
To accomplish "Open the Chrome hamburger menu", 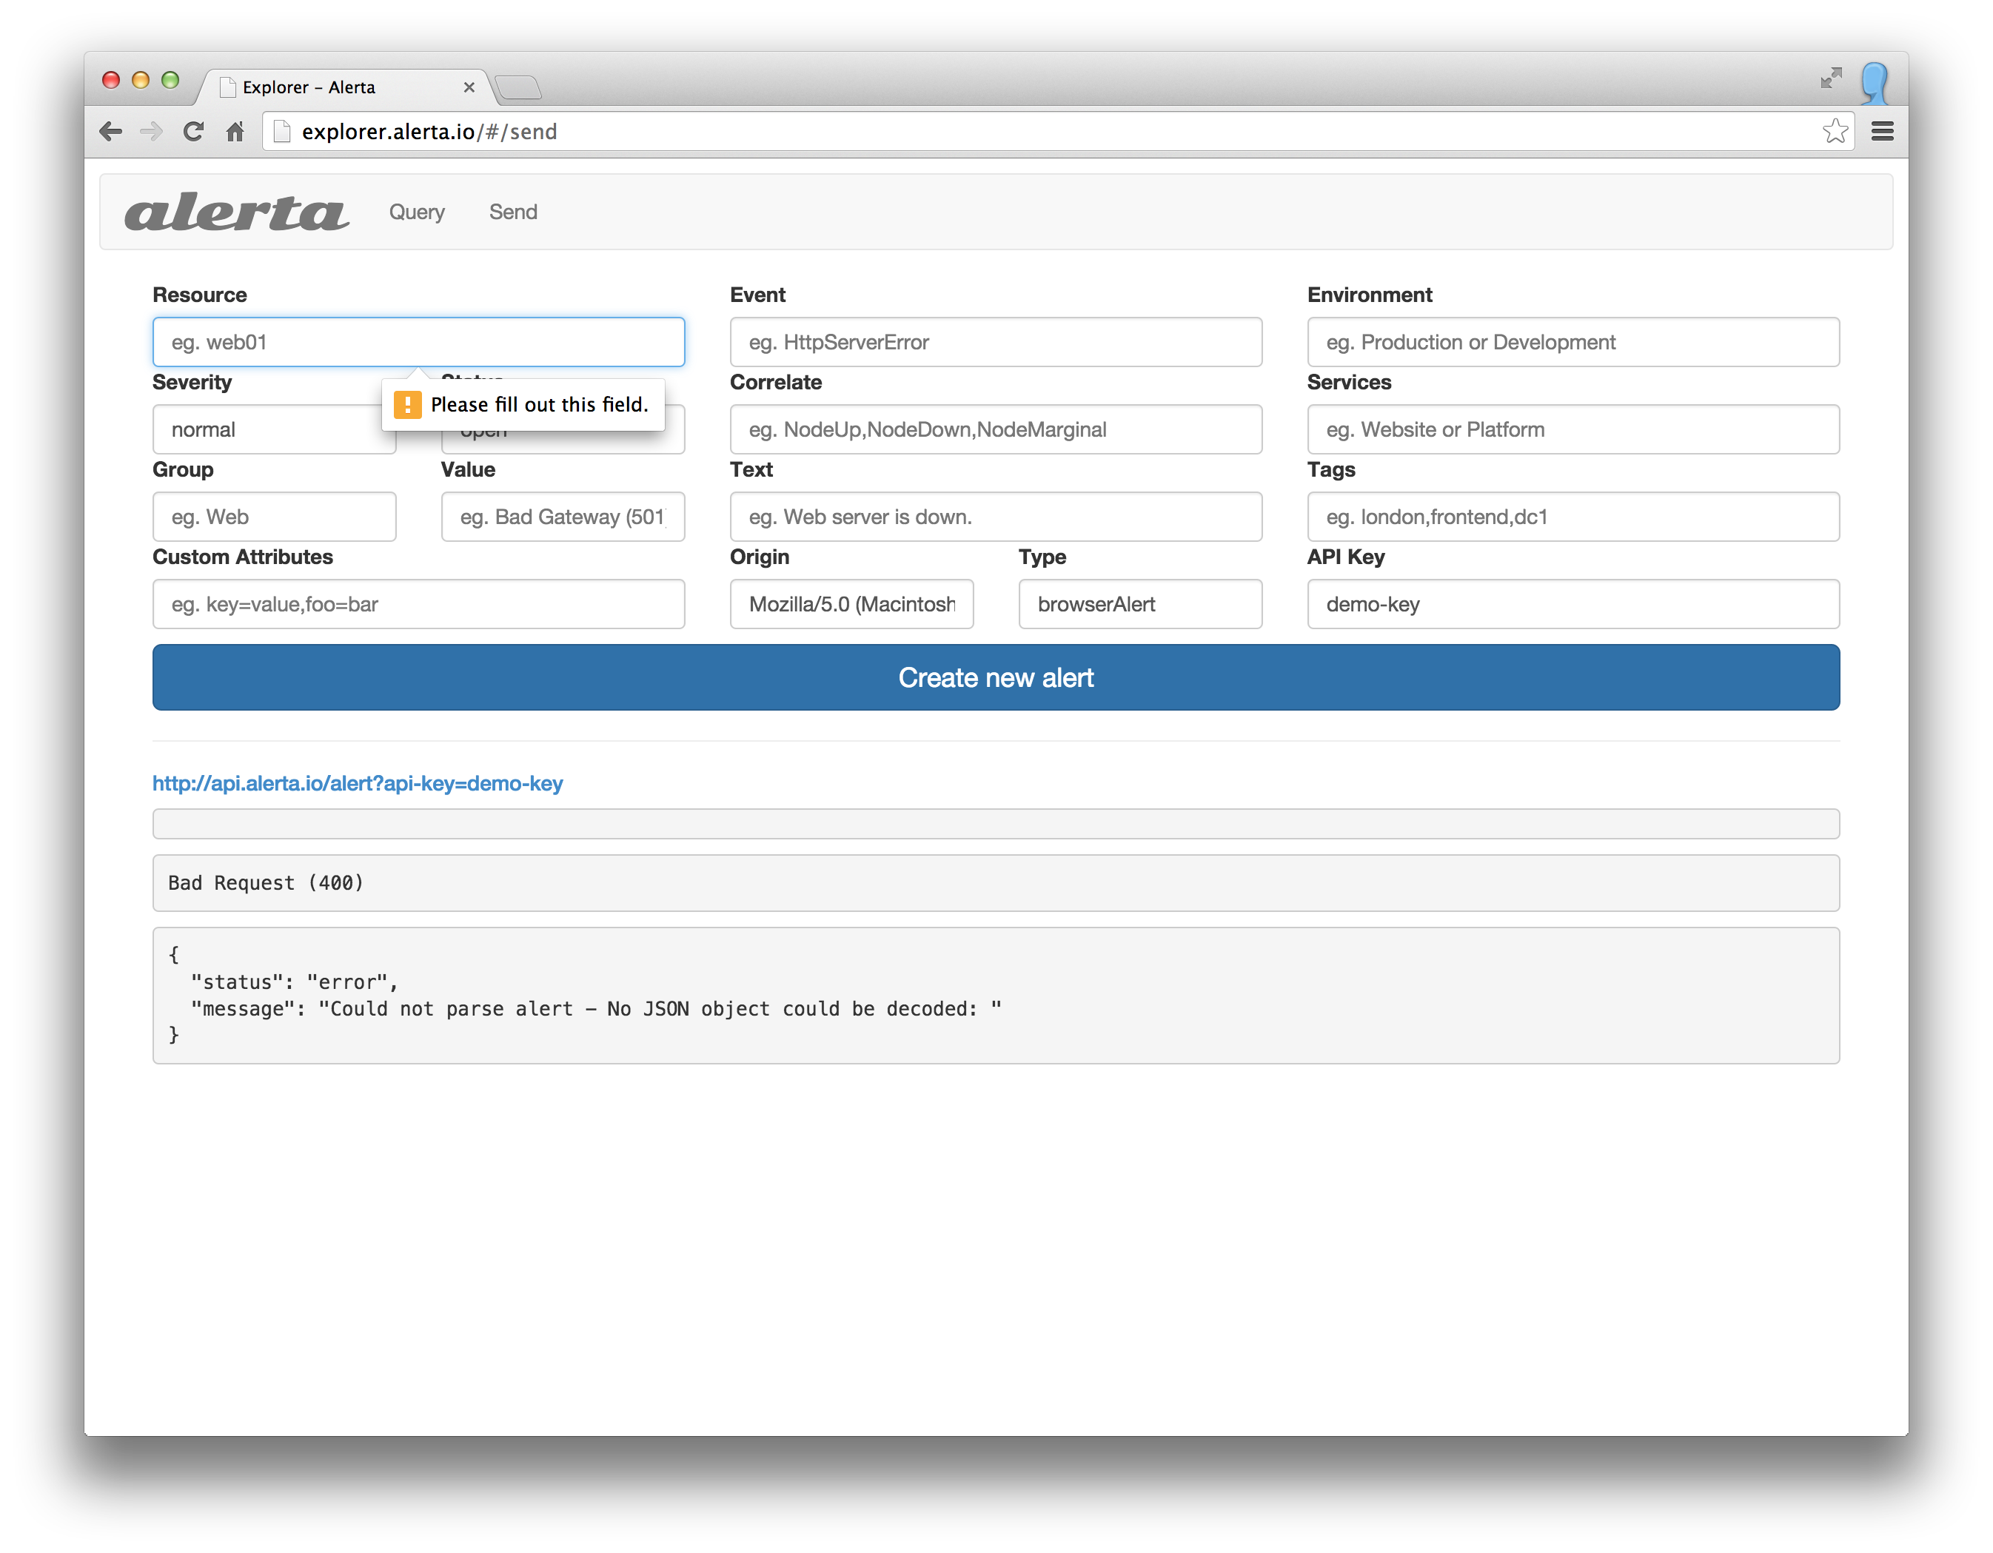I will [1882, 132].
